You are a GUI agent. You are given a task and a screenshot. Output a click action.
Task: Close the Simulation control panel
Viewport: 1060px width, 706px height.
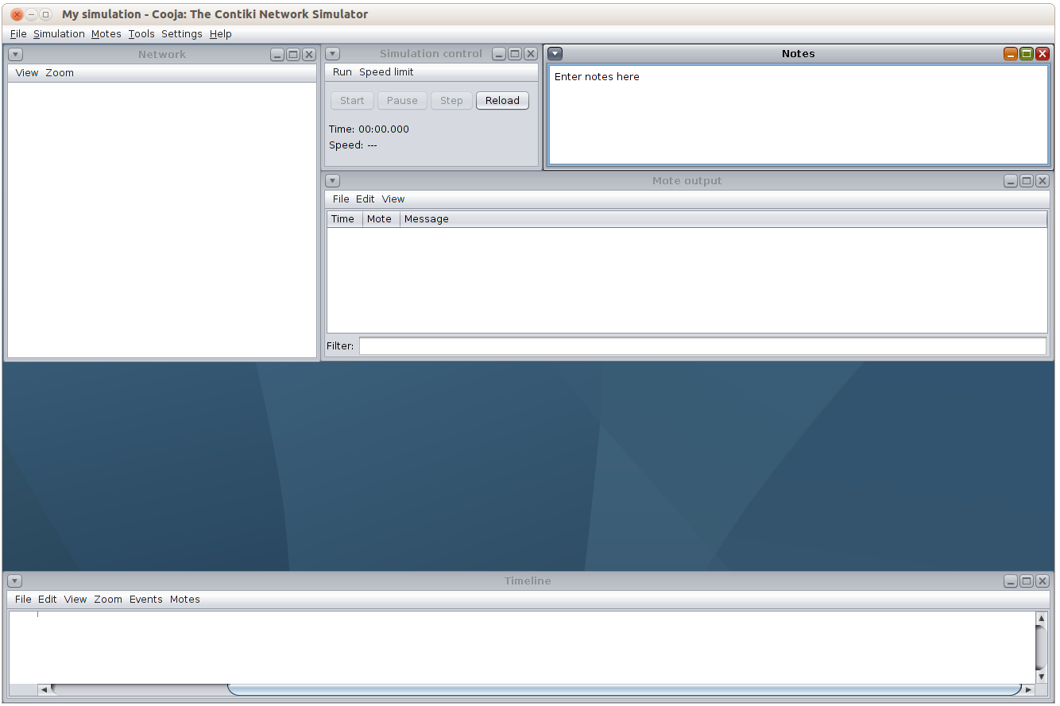click(531, 54)
